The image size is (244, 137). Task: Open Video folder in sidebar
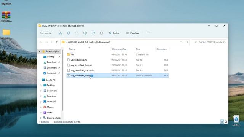(x=50, y=113)
